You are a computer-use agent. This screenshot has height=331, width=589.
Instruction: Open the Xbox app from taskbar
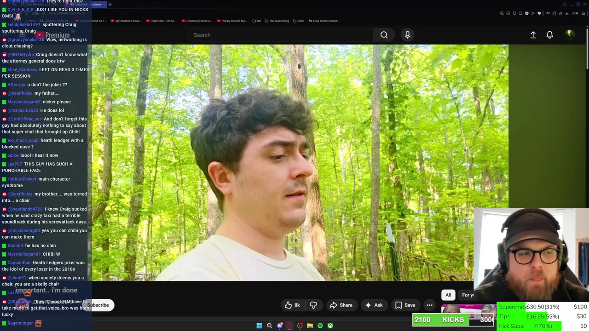[330, 325]
